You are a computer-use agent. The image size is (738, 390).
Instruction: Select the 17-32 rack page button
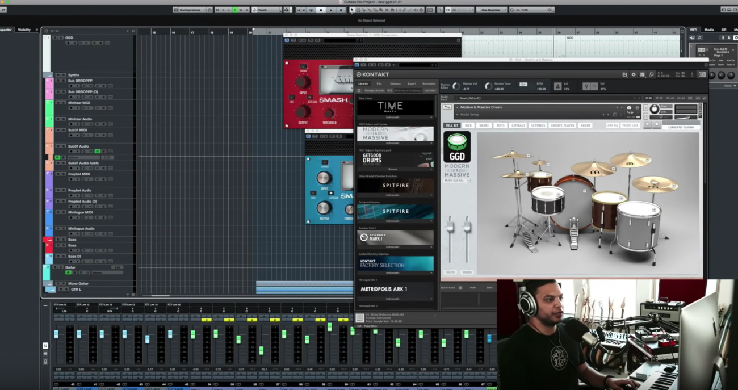[x=659, y=98]
